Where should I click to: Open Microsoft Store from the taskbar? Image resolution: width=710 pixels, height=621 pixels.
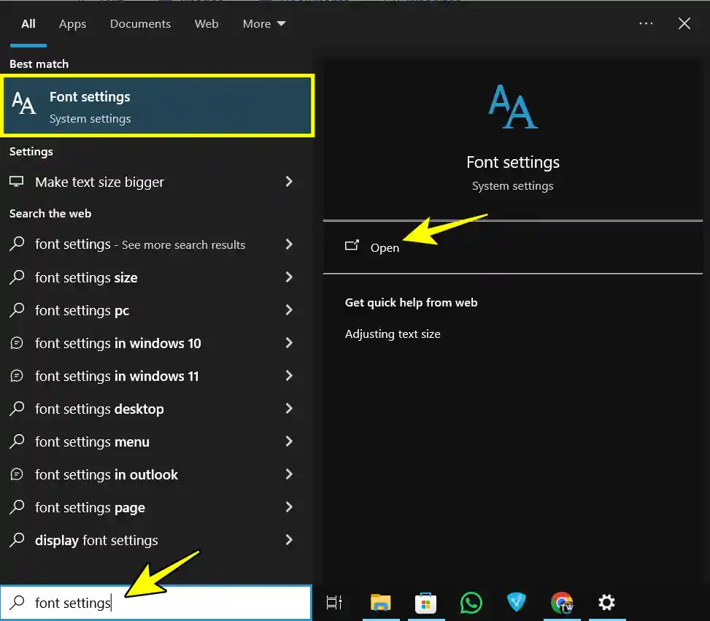pos(425,603)
